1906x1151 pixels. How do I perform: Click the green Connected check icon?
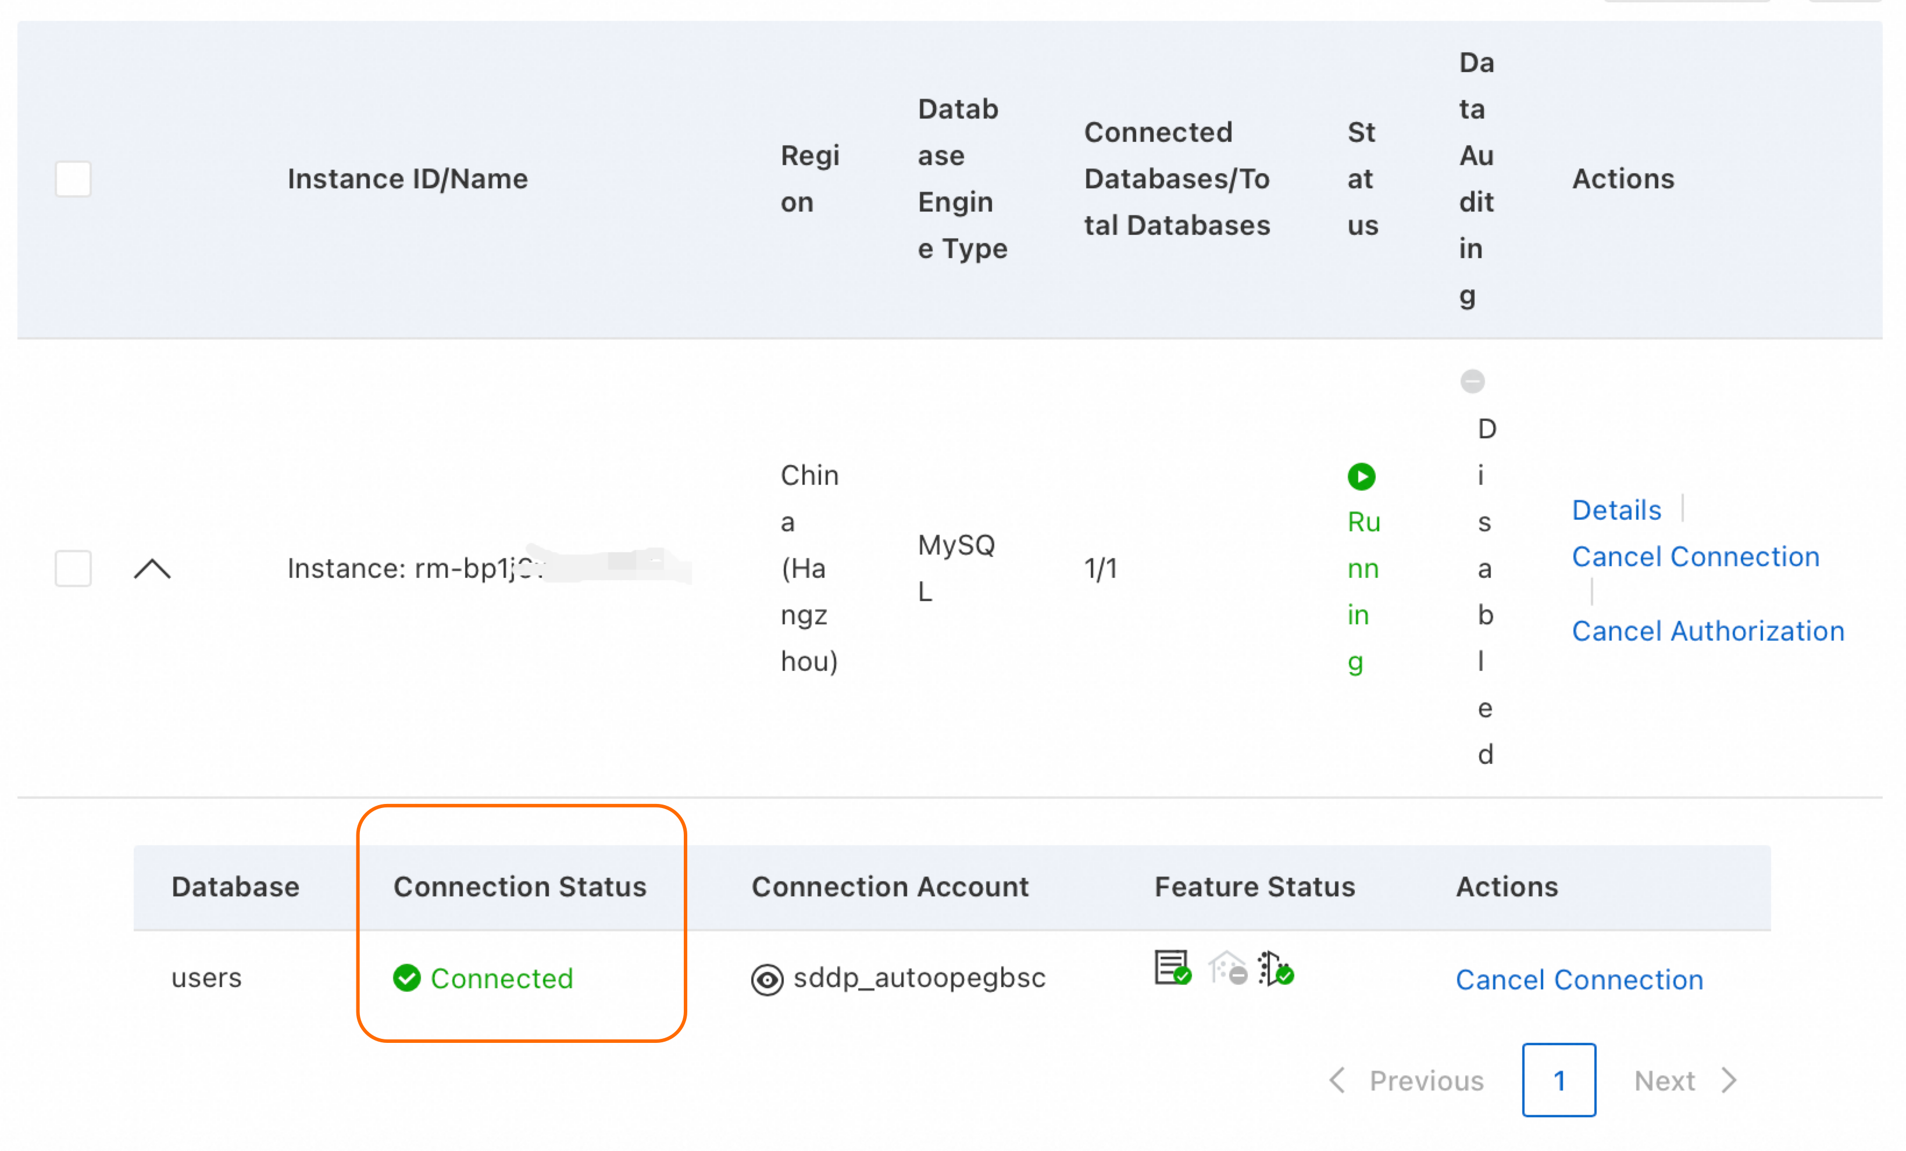407,978
